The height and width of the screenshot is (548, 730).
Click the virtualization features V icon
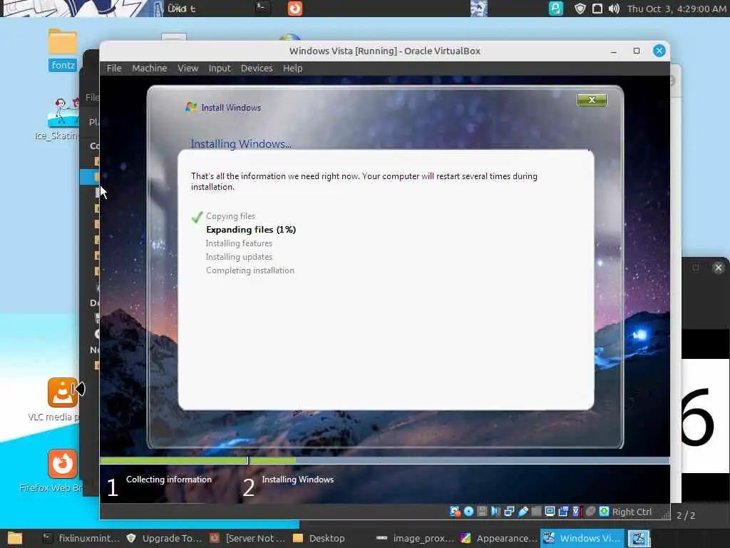tap(577, 512)
